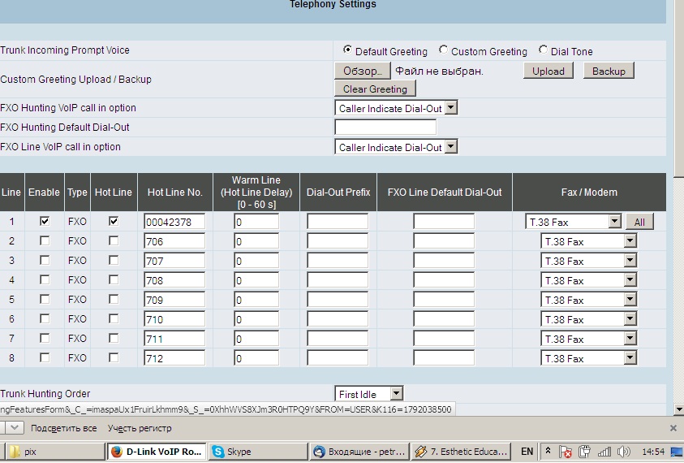Open find bar history dropdown arrow
The width and height of the screenshot is (684, 463).
click(14, 427)
